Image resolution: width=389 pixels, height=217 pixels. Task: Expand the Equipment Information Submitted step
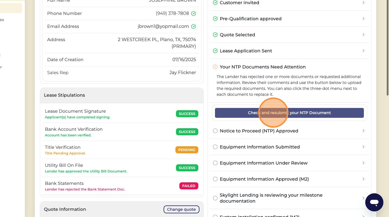click(364, 147)
